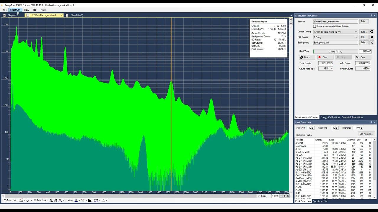Open the Tool menu
The image size is (378, 212).
pos(35,10)
